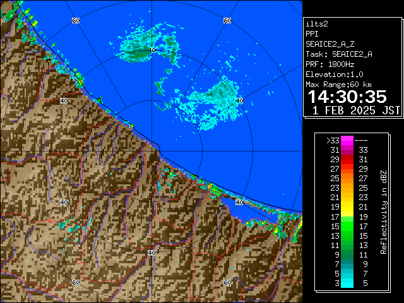Click the 60 km range label in the northwest
404x303 pixels.
[x=76, y=20]
